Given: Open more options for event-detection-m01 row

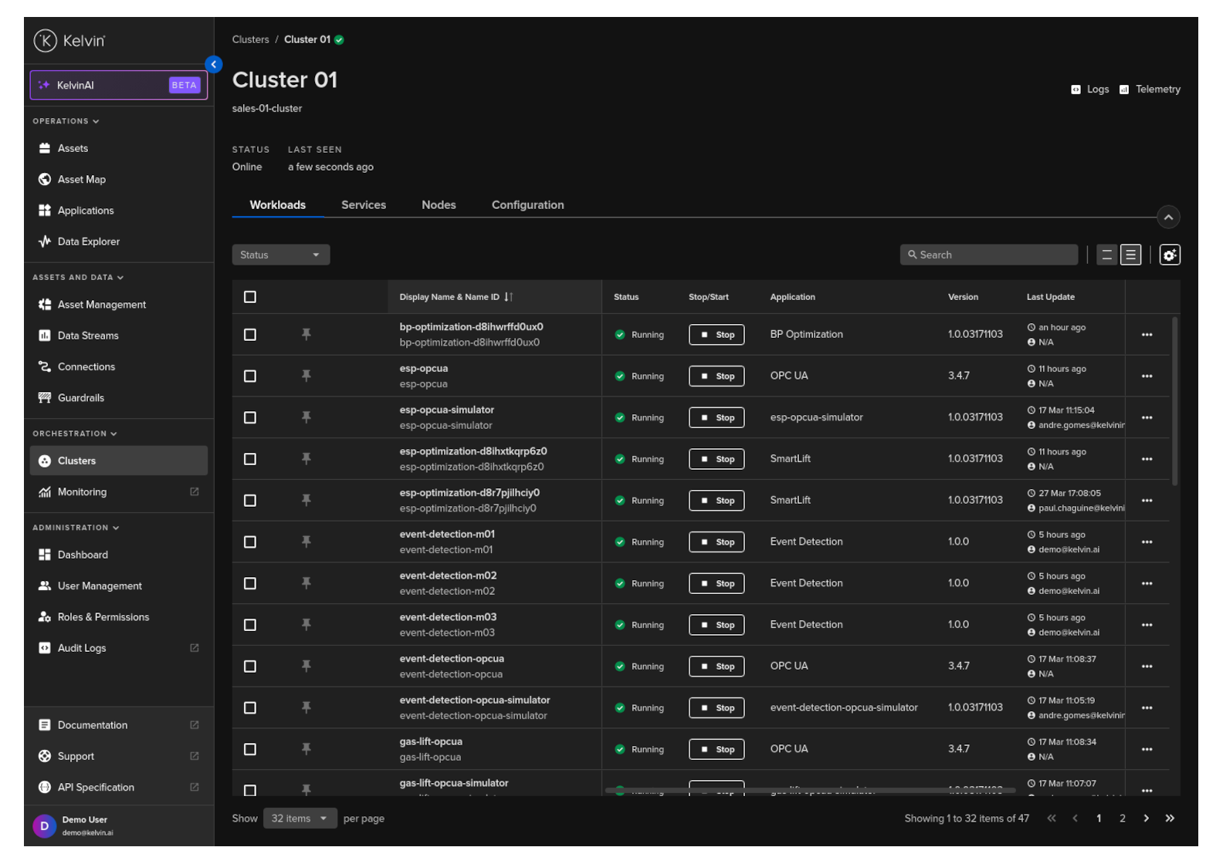Looking at the screenshot, I should (x=1147, y=542).
